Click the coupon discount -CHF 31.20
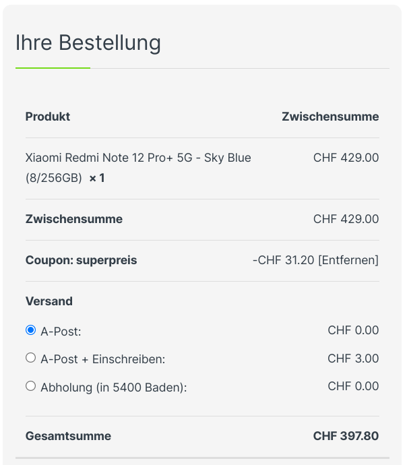Image resolution: width=407 pixels, height=465 pixels. 283,260
